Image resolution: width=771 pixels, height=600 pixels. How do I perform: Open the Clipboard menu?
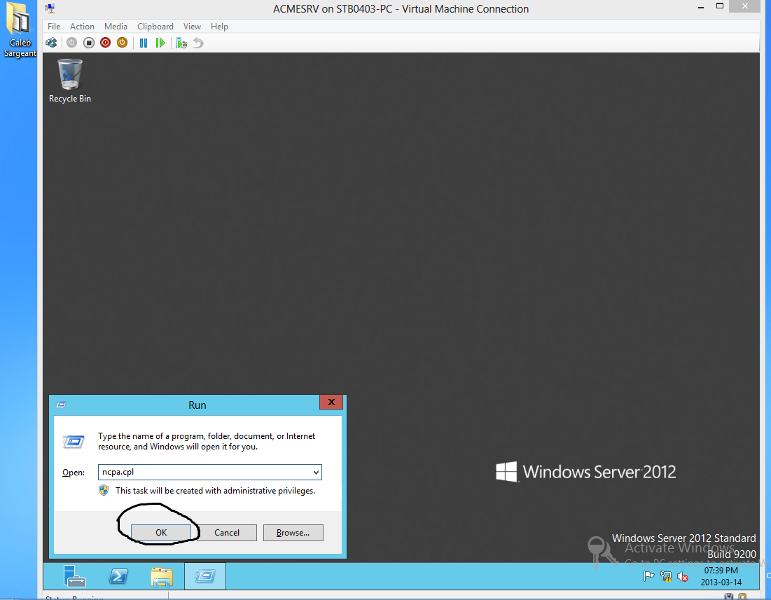coord(155,27)
